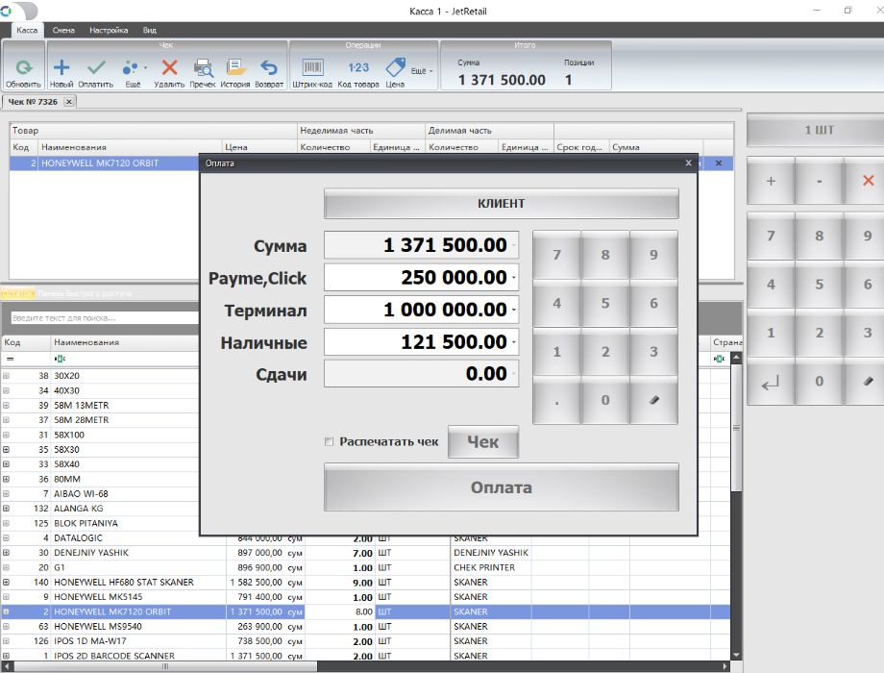Tap digit 8 on the right keypad
The width and height of the screenshot is (884, 673).
tap(820, 236)
